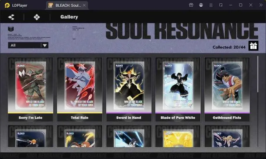Click the back arrows icon beside Gallery
This screenshot has height=159, width=266.
[11, 17]
